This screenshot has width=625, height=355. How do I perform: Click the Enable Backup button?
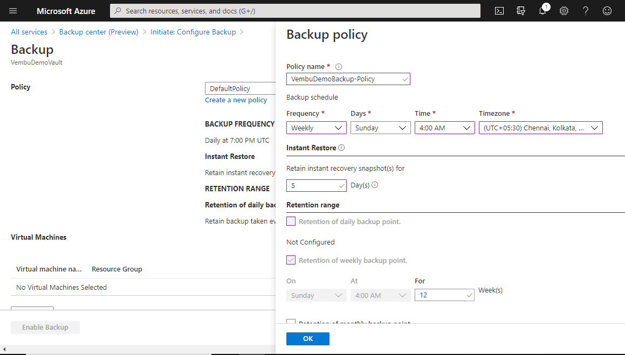point(45,327)
